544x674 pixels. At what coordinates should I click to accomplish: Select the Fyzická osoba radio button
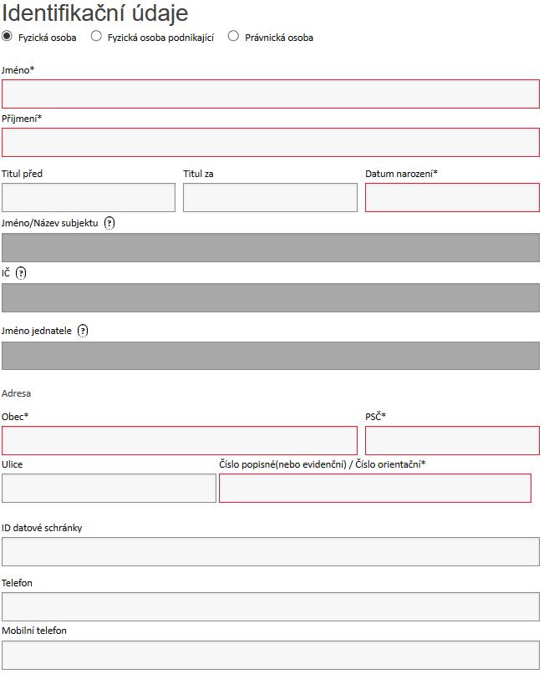7,36
